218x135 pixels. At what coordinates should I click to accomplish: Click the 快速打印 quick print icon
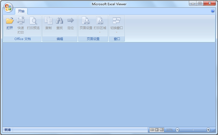(x=21, y=20)
